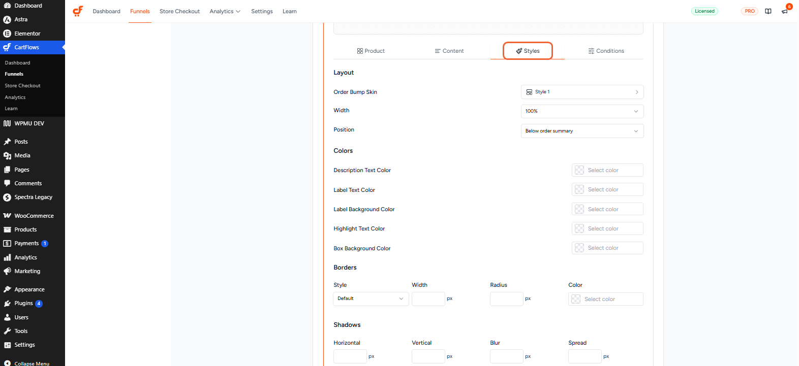The image size is (799, 366).
Task: Click the Astra sidebar icon
Action: [7, 19]
